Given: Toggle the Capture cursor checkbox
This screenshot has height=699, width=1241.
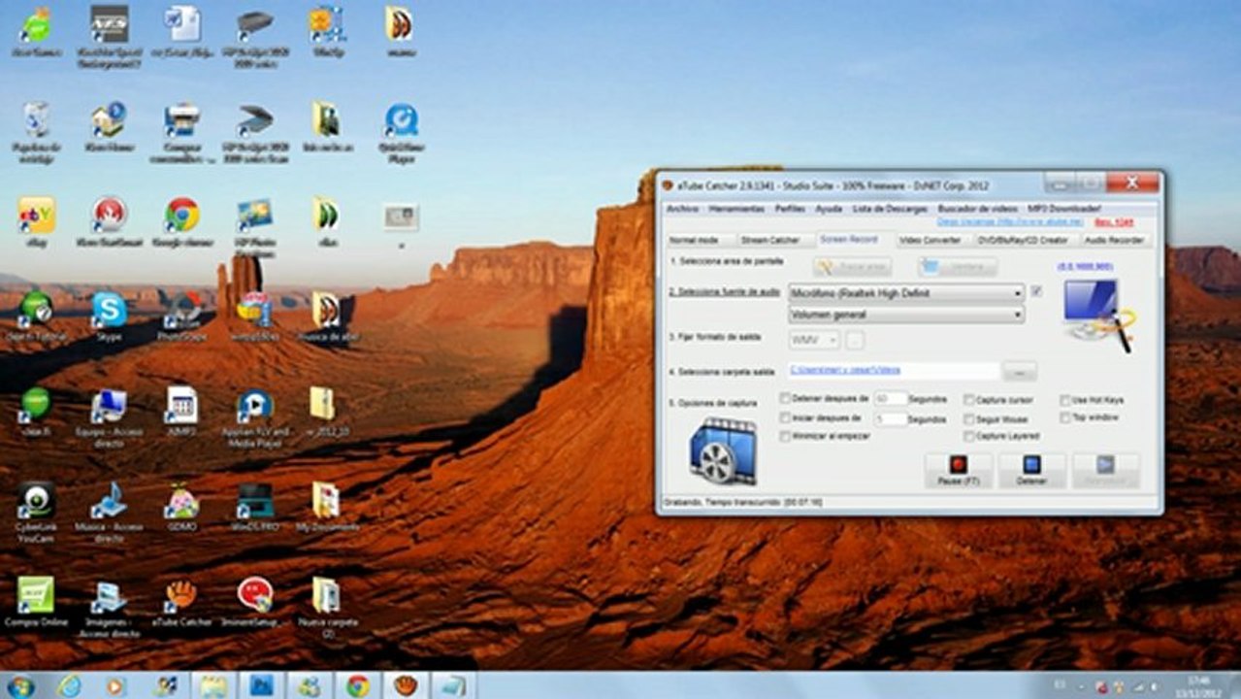Looking at the screenshot, I should click(968, 400).
